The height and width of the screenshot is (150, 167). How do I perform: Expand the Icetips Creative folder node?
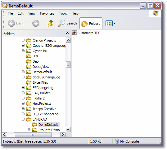click(x=23, y=109)
